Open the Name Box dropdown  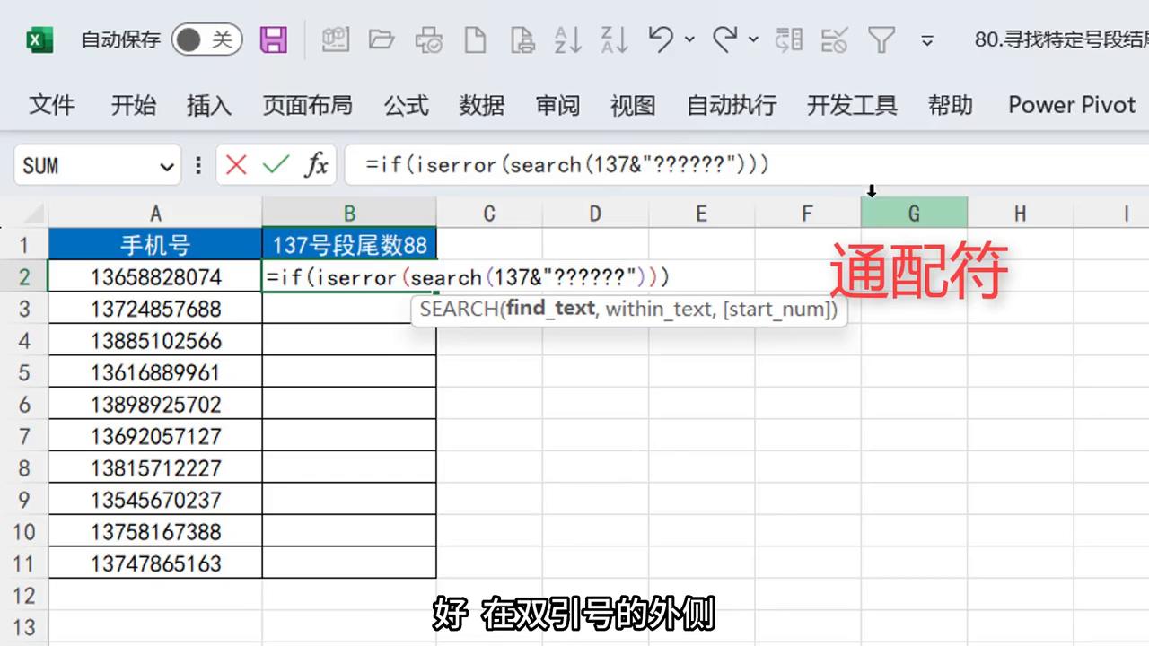click(x=166, y=166)
